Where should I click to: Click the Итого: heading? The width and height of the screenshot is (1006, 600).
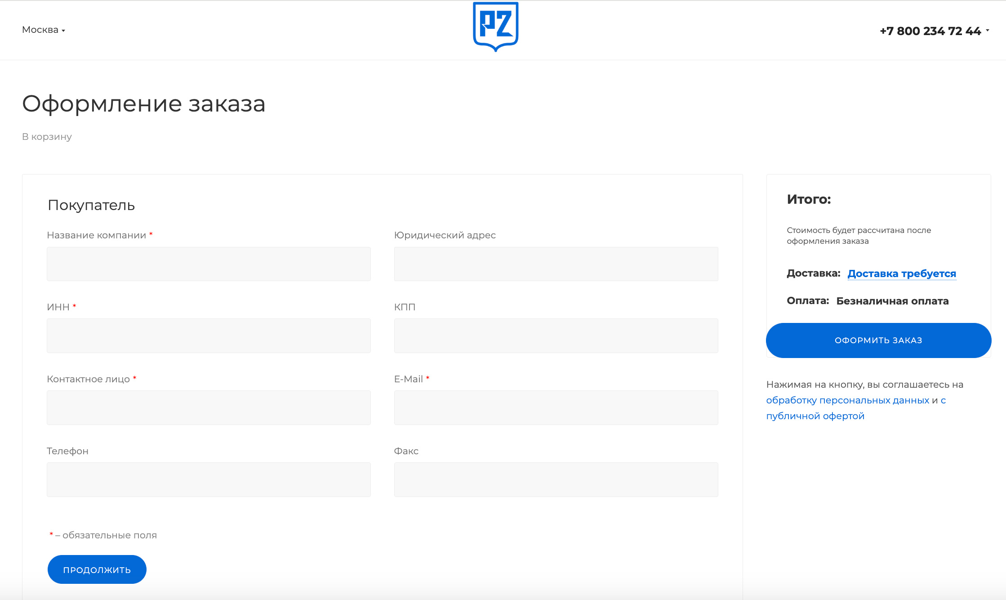(809, 199)
